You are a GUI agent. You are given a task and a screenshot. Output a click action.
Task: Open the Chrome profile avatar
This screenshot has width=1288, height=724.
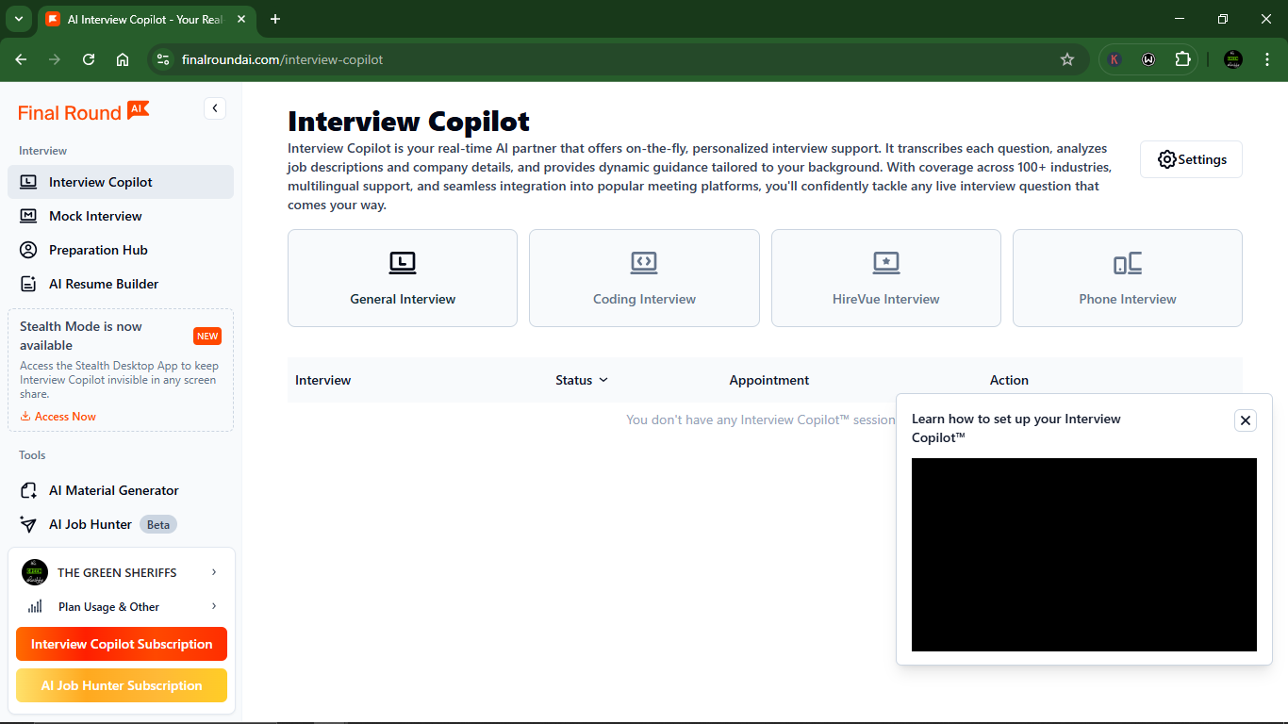(1233, 59)
